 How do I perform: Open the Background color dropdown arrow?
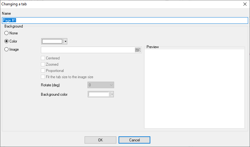tap(112, 94)
